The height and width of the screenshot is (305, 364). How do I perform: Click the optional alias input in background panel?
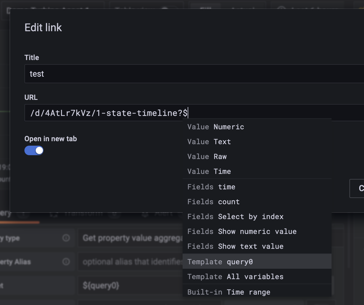pyautogui.click(x=130, y=262)
